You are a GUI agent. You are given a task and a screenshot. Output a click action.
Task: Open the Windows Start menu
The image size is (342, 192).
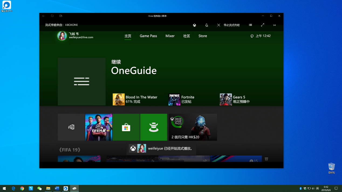tap(4, 189)
